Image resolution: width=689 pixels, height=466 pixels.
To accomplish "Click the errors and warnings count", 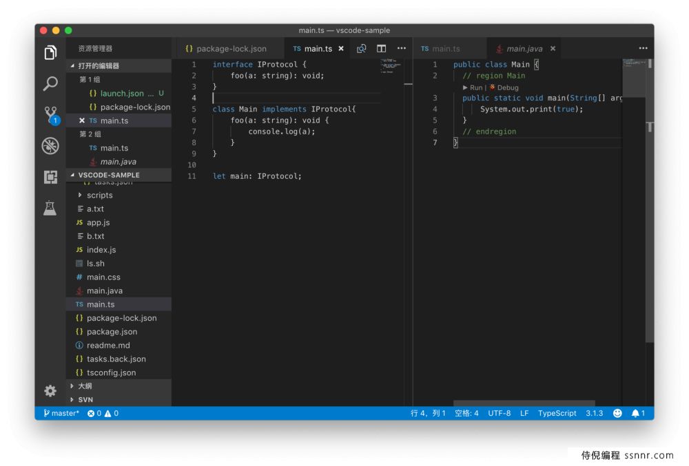I will point(103,414).
